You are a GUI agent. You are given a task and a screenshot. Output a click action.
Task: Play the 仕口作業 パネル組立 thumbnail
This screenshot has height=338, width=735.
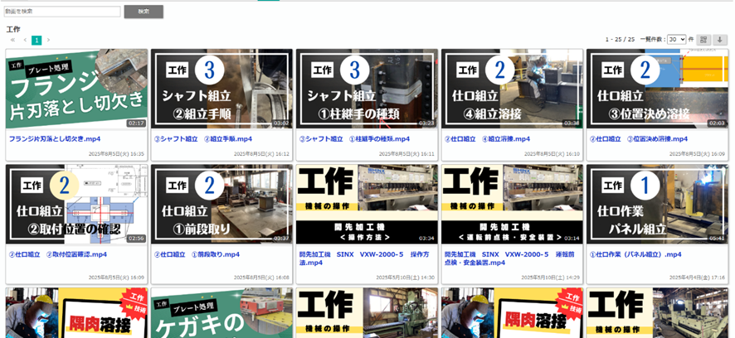point(656,204)
